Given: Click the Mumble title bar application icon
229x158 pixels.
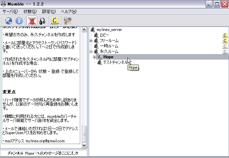Looking at the screenshot, I should pyautogui.click(x=3, y=4).
